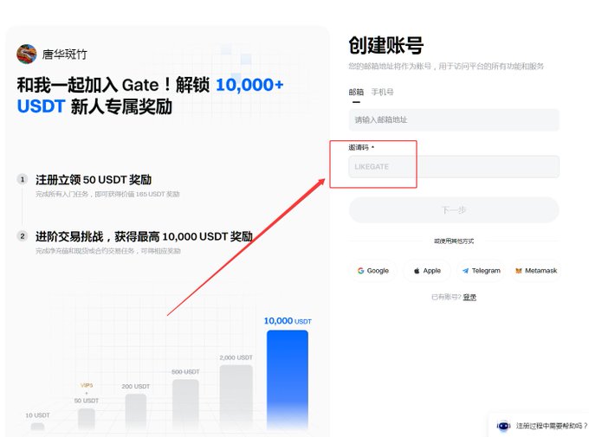589x437 pixels.
Task: Click the VIP5 label in chart
Action: (x=87, y=385)
